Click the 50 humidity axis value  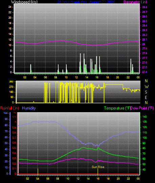(6, 143)
